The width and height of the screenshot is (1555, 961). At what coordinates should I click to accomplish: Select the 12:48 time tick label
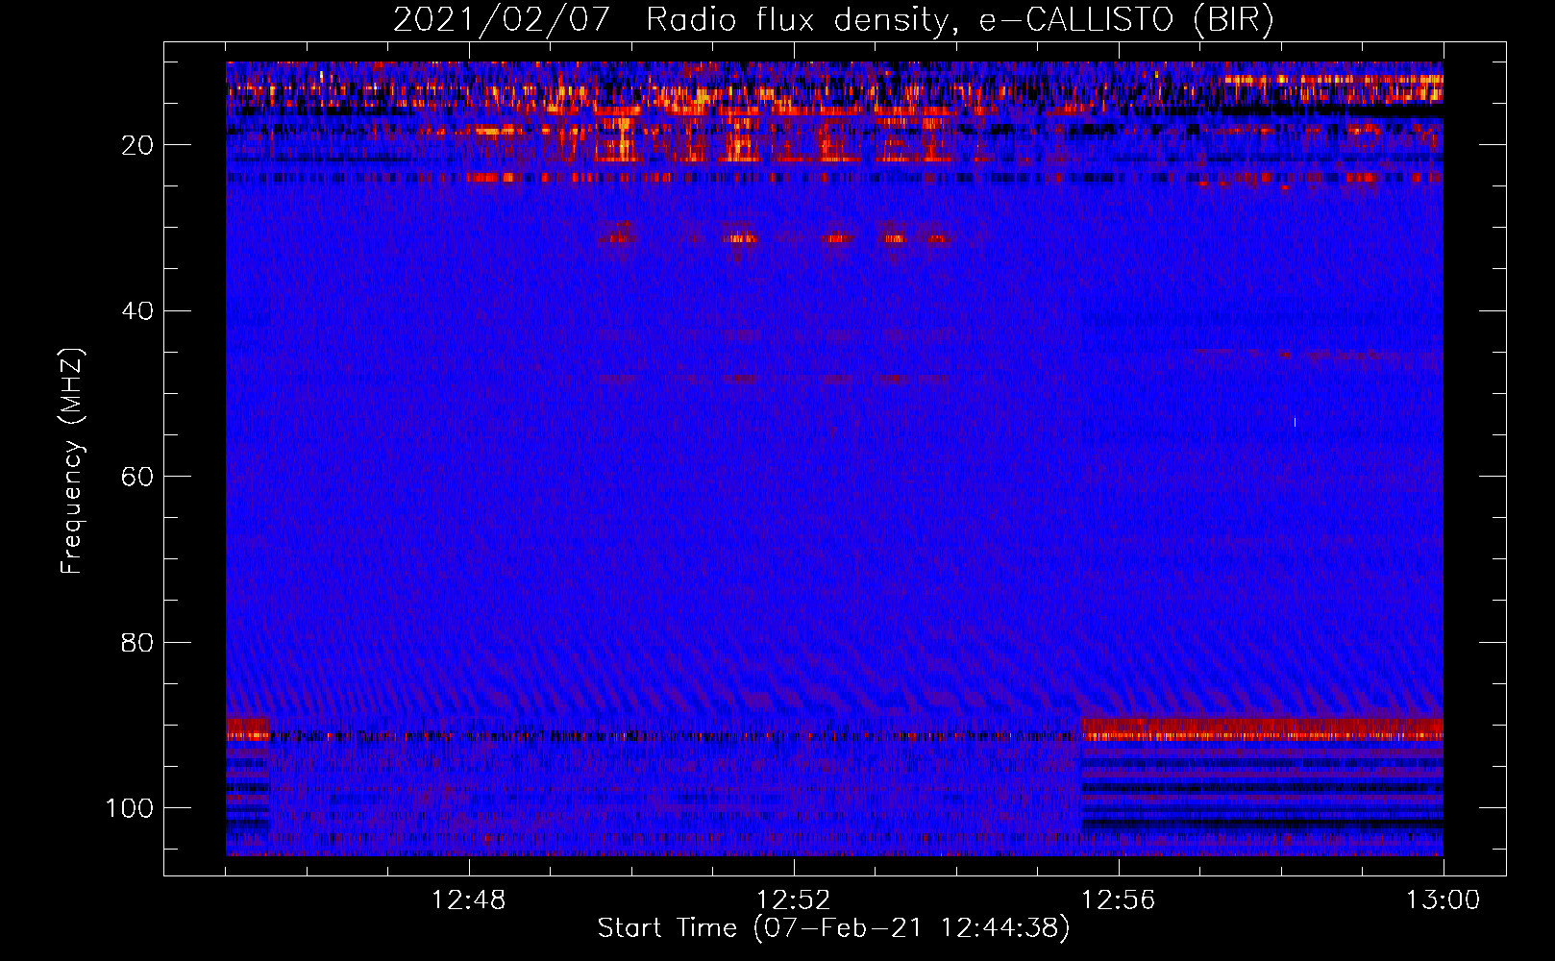469,900
